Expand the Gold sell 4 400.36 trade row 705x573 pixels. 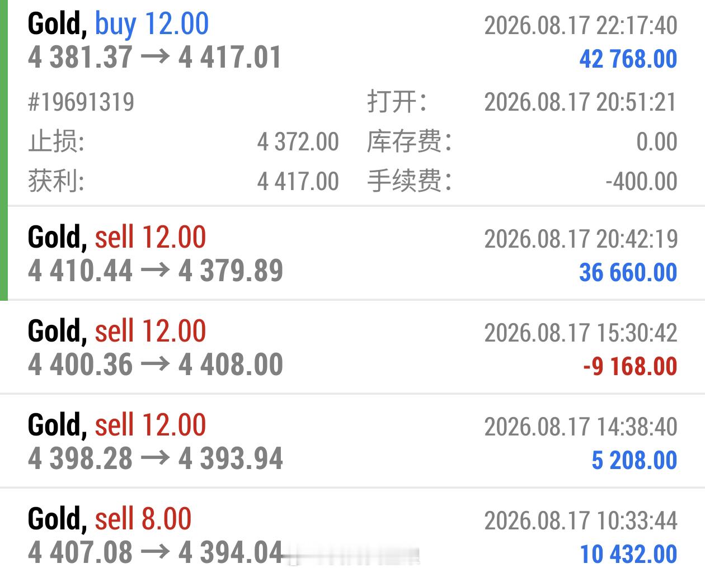pos(352,348)
